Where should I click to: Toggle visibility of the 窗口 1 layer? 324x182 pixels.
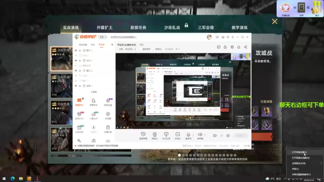tap(76, 80)
